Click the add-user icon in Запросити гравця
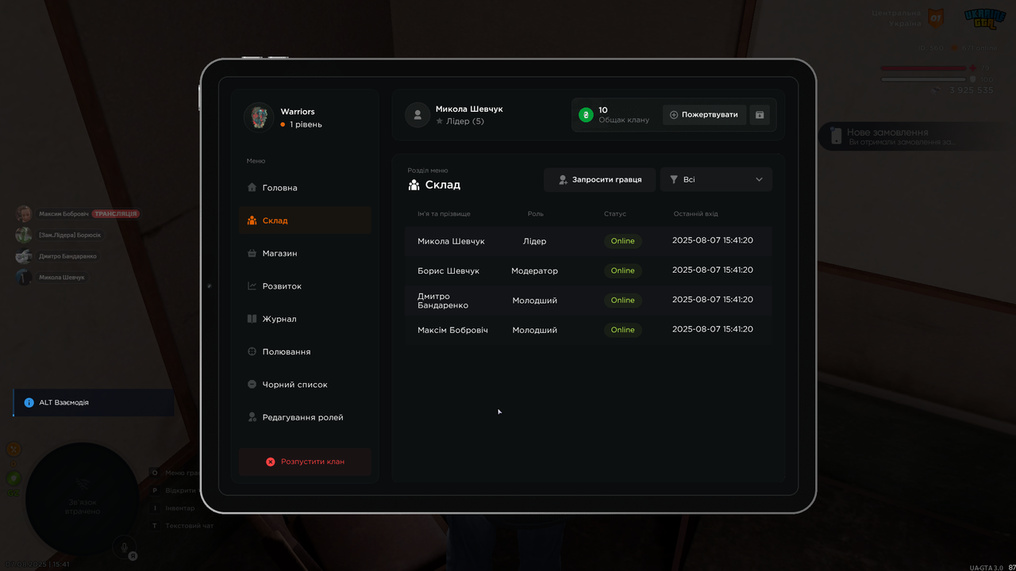 tap(563, 180)
